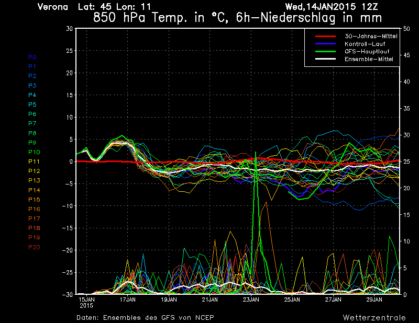Click the 30-Jahres-Mittel legend text
The image size is (419, 323).
(x=371, y=36)
